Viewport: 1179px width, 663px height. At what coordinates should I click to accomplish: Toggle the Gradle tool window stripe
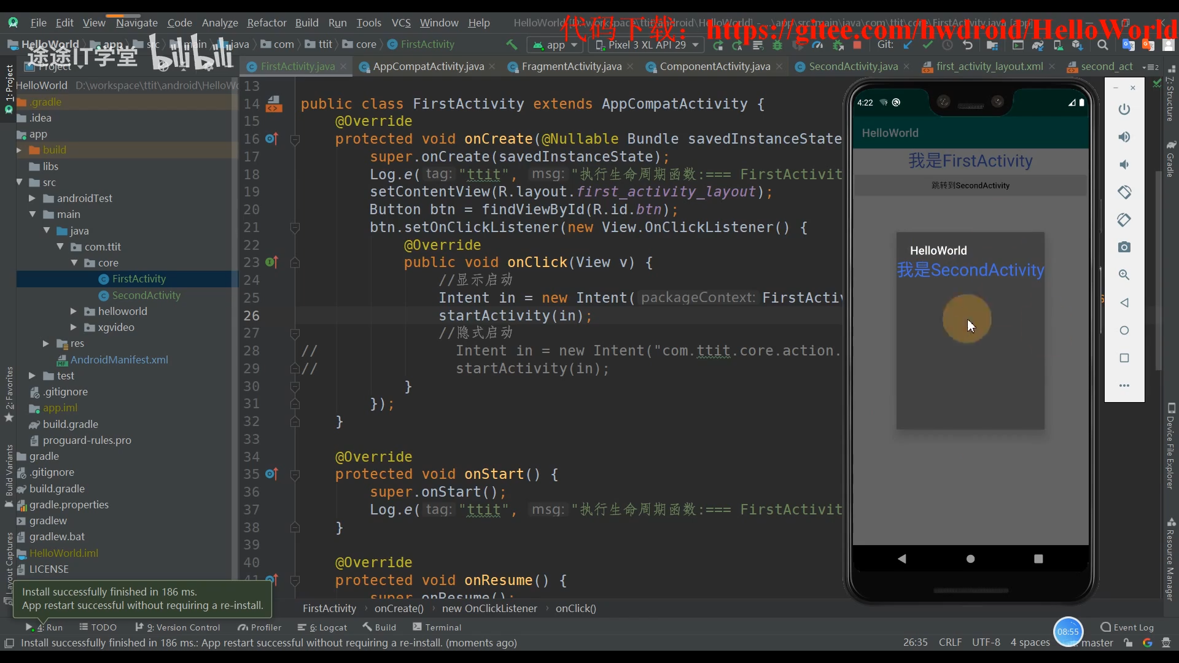click(1170, 160)
